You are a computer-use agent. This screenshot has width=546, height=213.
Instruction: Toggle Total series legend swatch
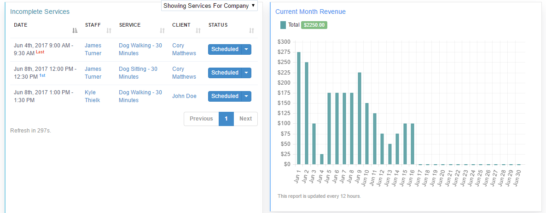(283, 25)
